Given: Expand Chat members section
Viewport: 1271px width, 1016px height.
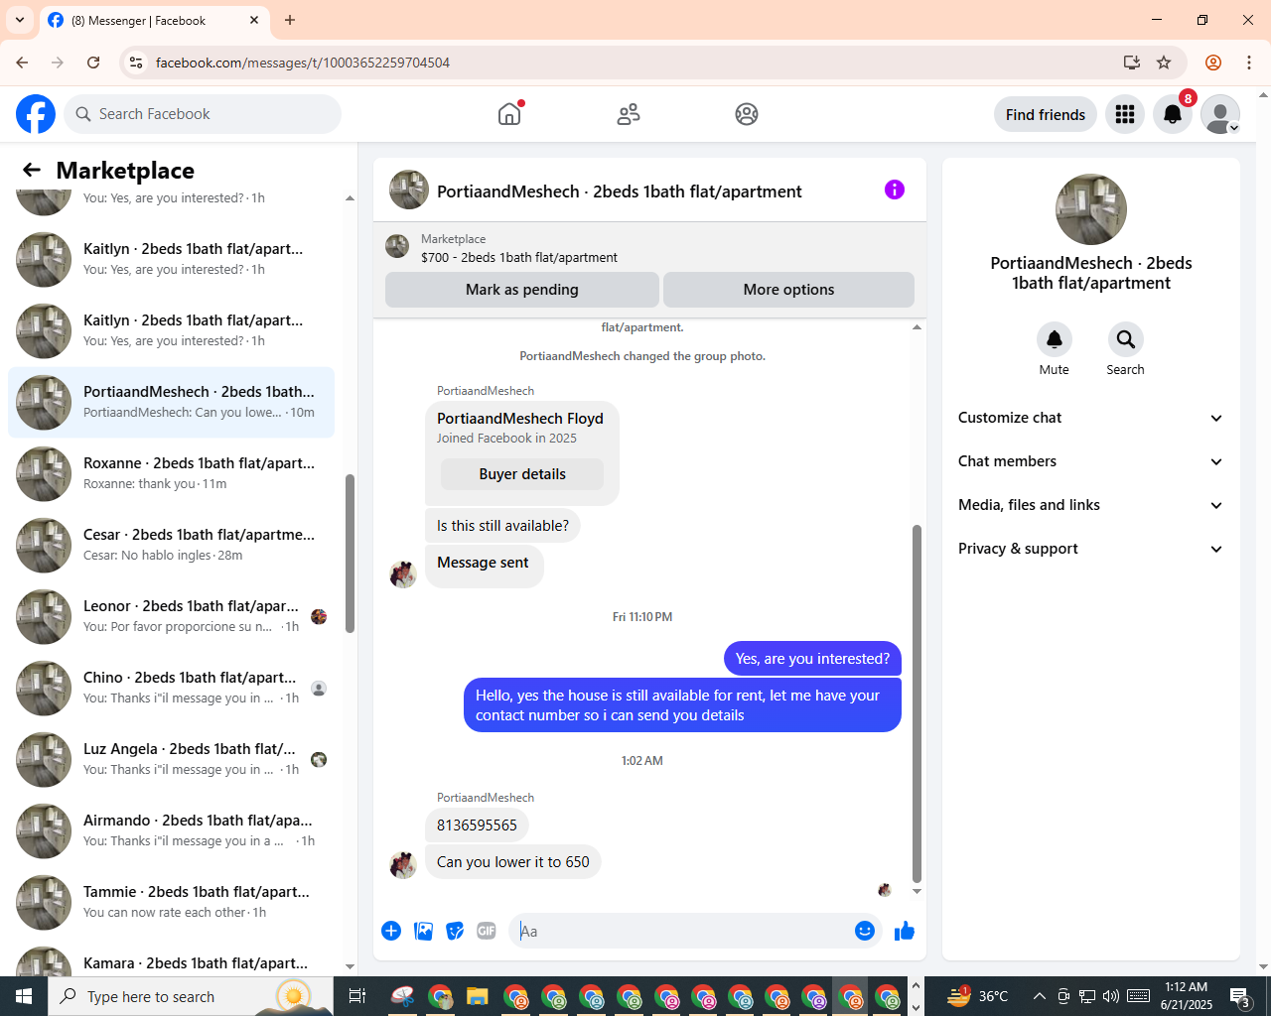Looking at the screenshot, I should tap(1091, 461).
